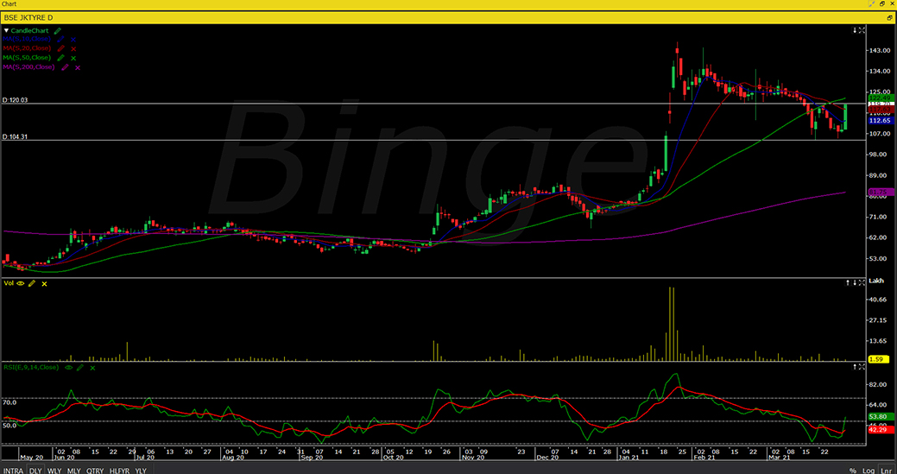Viewport: 897px width, 474px height.
Task: Click the MA(S,20,Close) legend label
Action: [27, 48]
